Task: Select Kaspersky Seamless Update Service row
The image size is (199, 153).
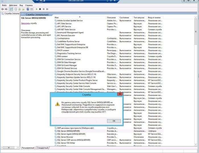Action: [x=109, y=77]
